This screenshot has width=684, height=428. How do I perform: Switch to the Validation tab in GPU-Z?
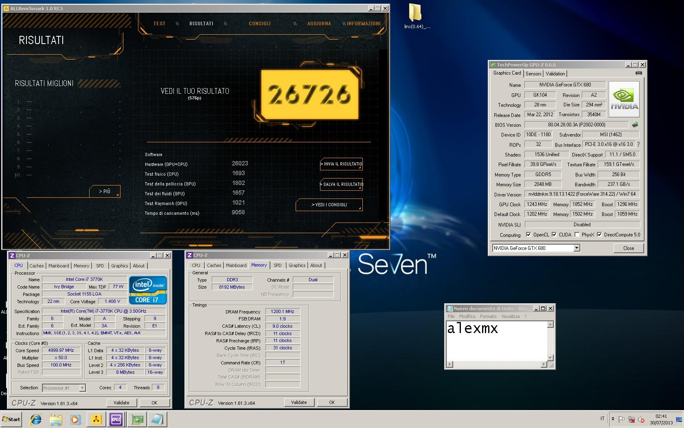coord(555,74)
